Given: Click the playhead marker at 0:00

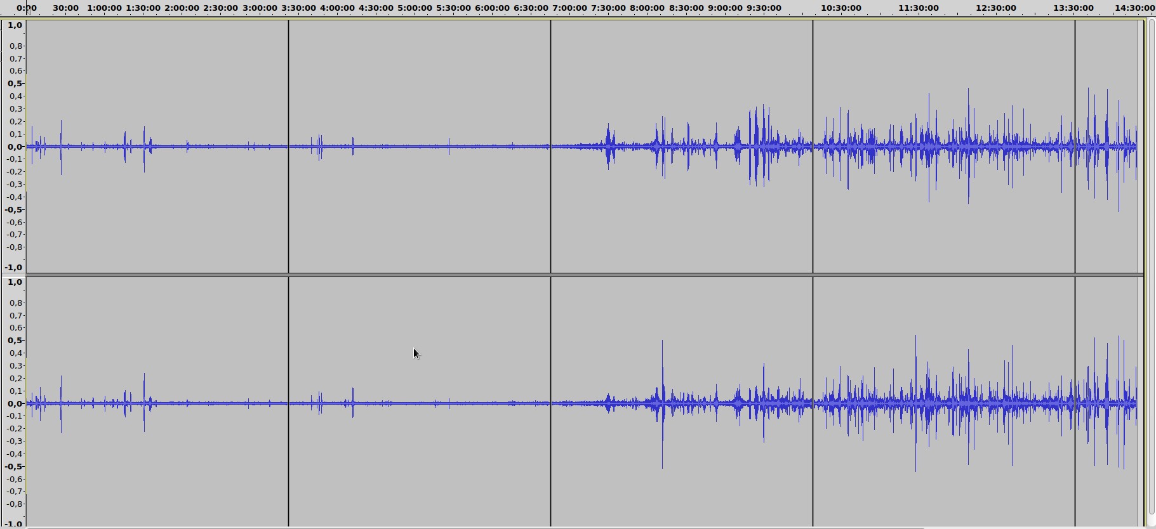Looking at the screenshot, I should (27, 10).
